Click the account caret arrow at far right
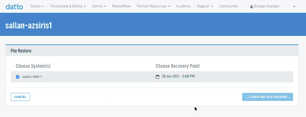Viewport: 306px width, 117px height. 294,7
